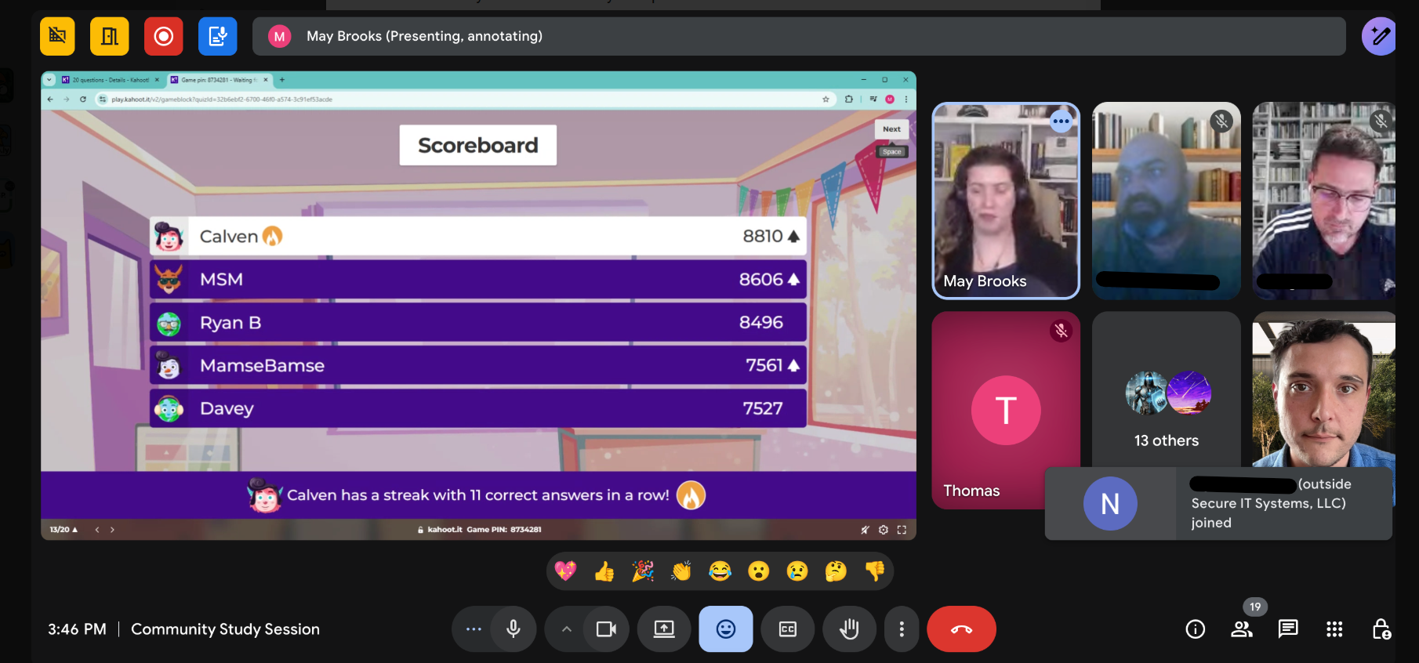Switch to the 20 questions Kahoot tab
Screen dimensions: 1419x663
coord(111,80)
